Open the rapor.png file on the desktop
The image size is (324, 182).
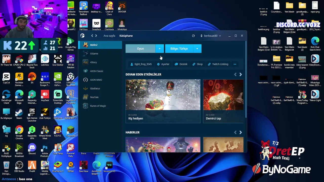tap(315, 7)
